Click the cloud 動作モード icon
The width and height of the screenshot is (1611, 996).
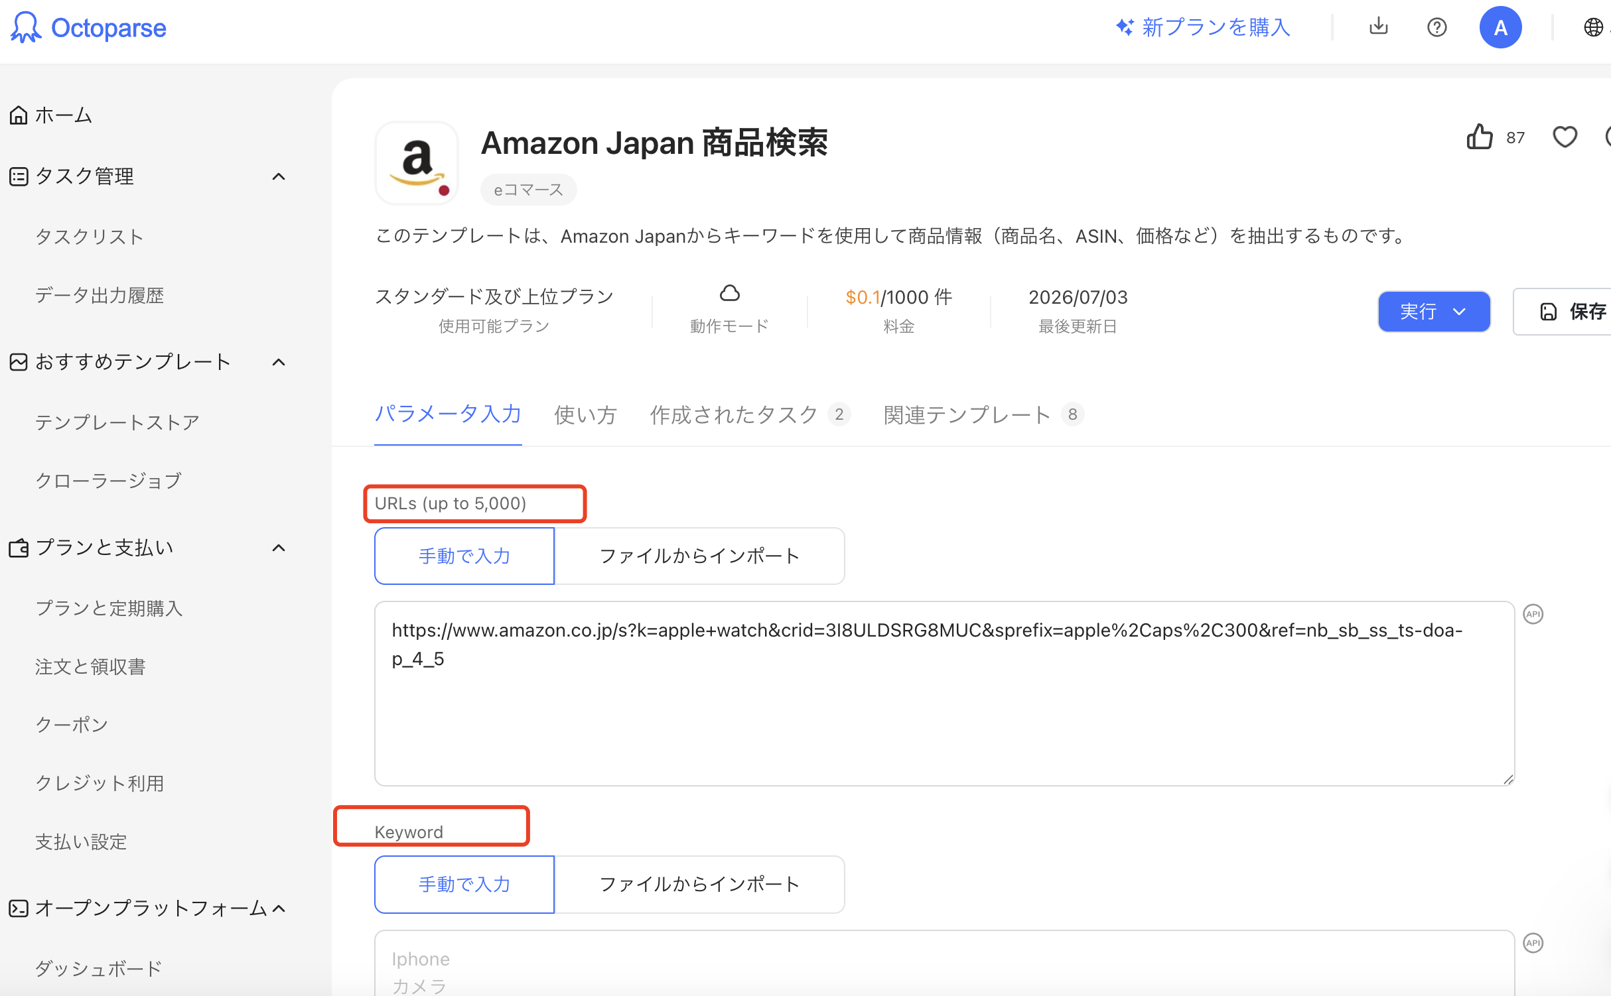pos(730,293)
